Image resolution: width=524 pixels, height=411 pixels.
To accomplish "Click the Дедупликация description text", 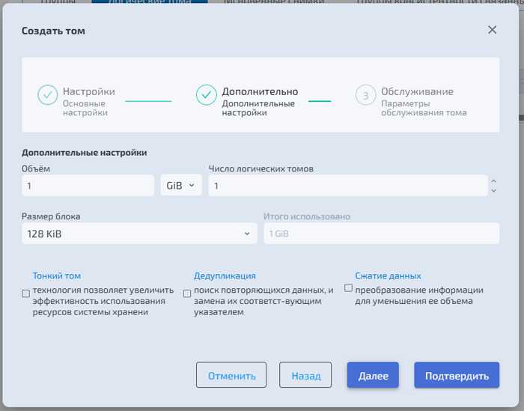I will (263, 301).
